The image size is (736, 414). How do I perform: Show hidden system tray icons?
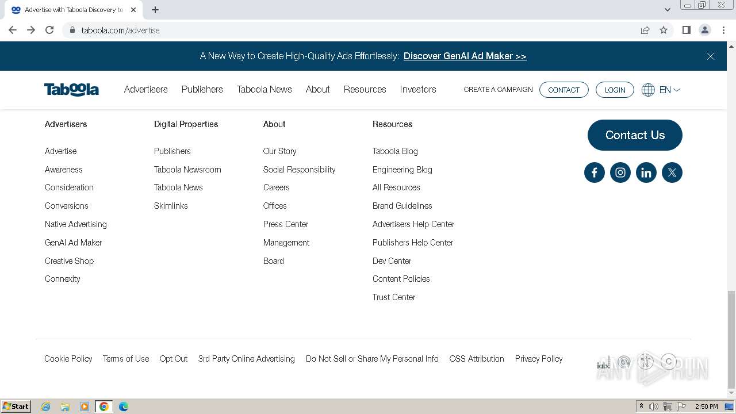tap(641, 407)
